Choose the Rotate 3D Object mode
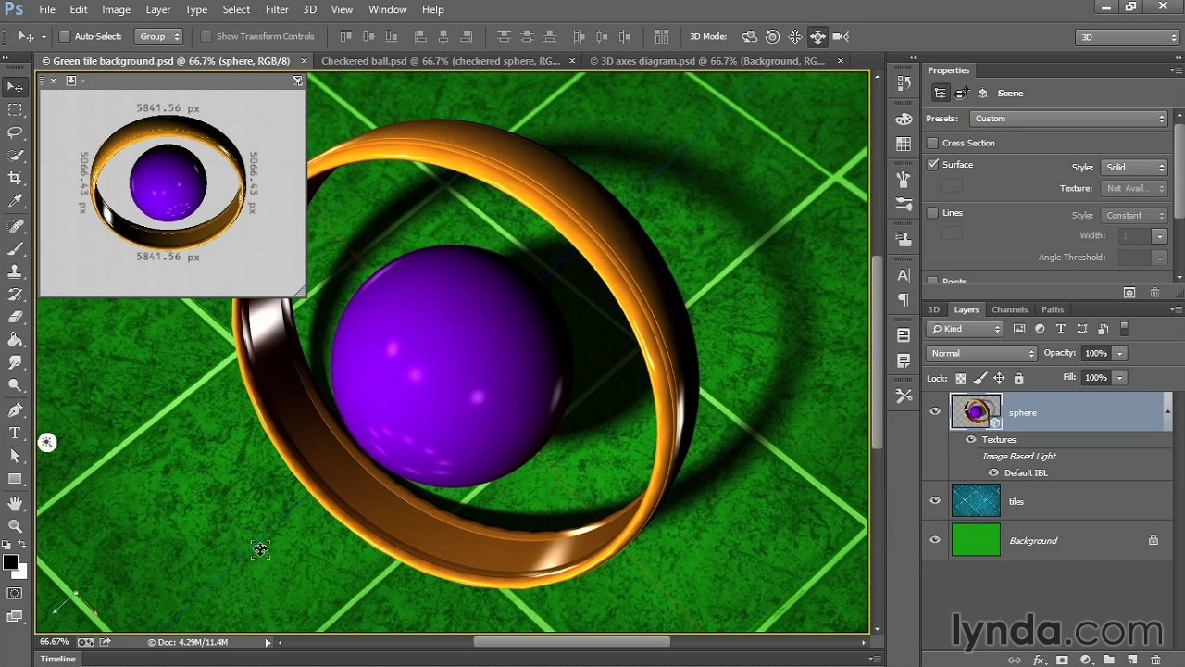1185x667 pixels. [x=749, y=37]
